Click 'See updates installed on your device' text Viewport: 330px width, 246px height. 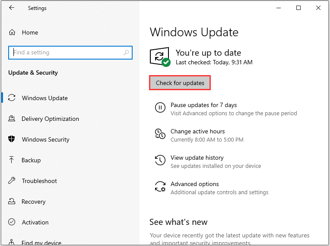coord(216,166)
